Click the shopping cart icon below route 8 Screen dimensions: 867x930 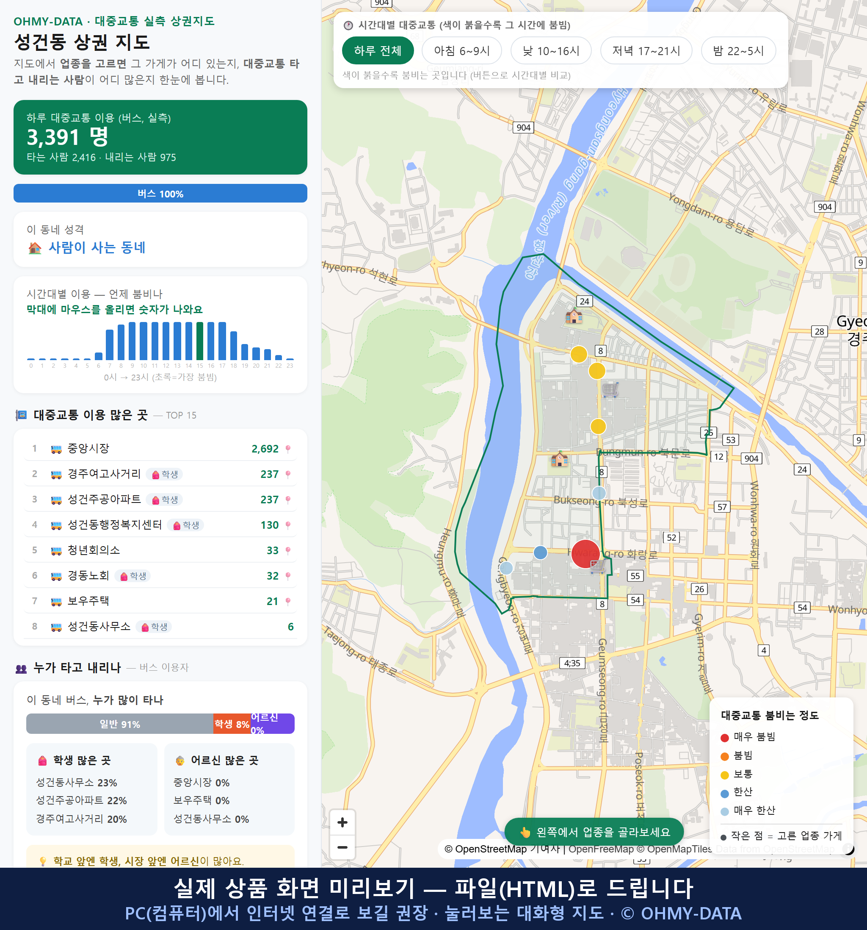[x=610, y=389]
